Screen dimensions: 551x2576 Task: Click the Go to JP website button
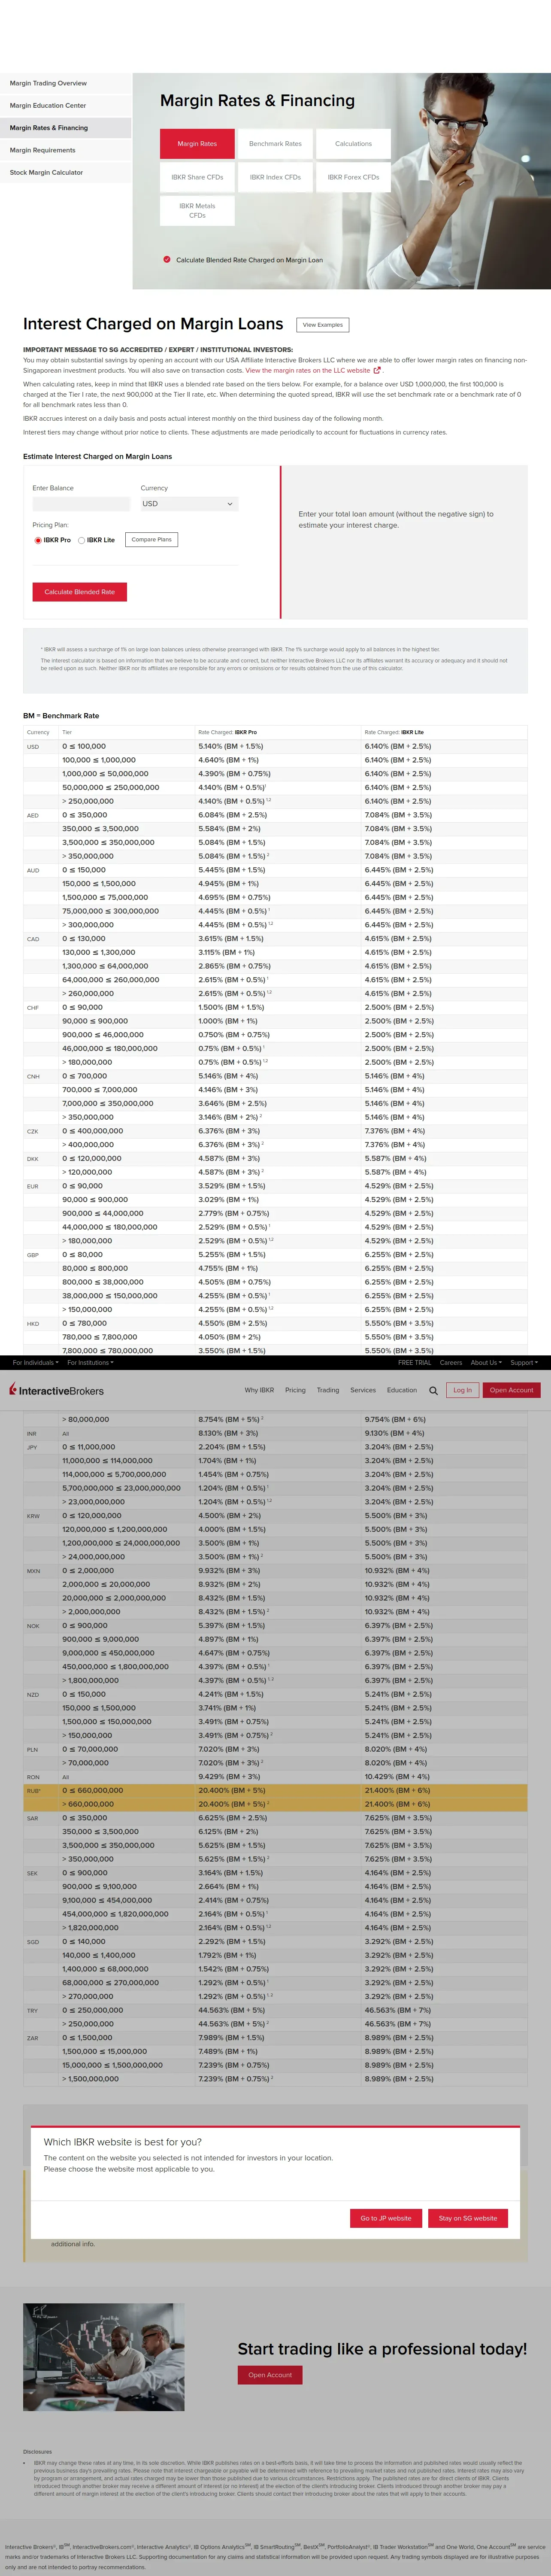click(x=386, y=2218)
